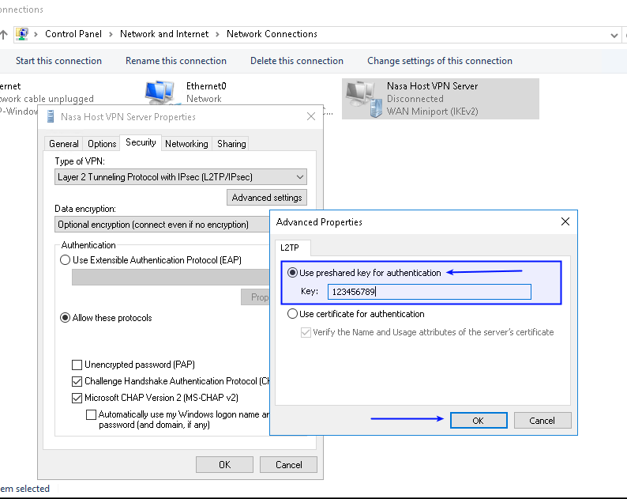Expand the address bar history dropdown
The width and height of the screenshot is (627, 499).
pyautogui.click(x=614, y=35)
